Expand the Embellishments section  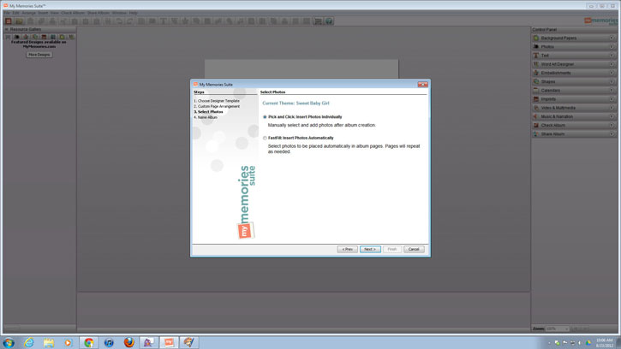[x=574, y=73]
